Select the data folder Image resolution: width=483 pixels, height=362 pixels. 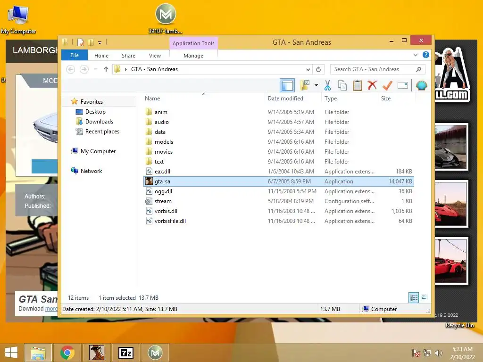[279, 132]
